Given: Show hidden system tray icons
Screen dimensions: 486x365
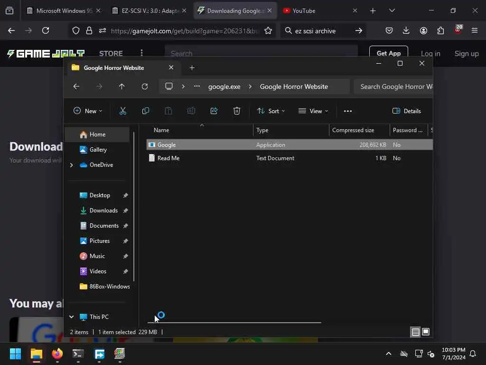Looking at the screenshot, I should point(388,354).
